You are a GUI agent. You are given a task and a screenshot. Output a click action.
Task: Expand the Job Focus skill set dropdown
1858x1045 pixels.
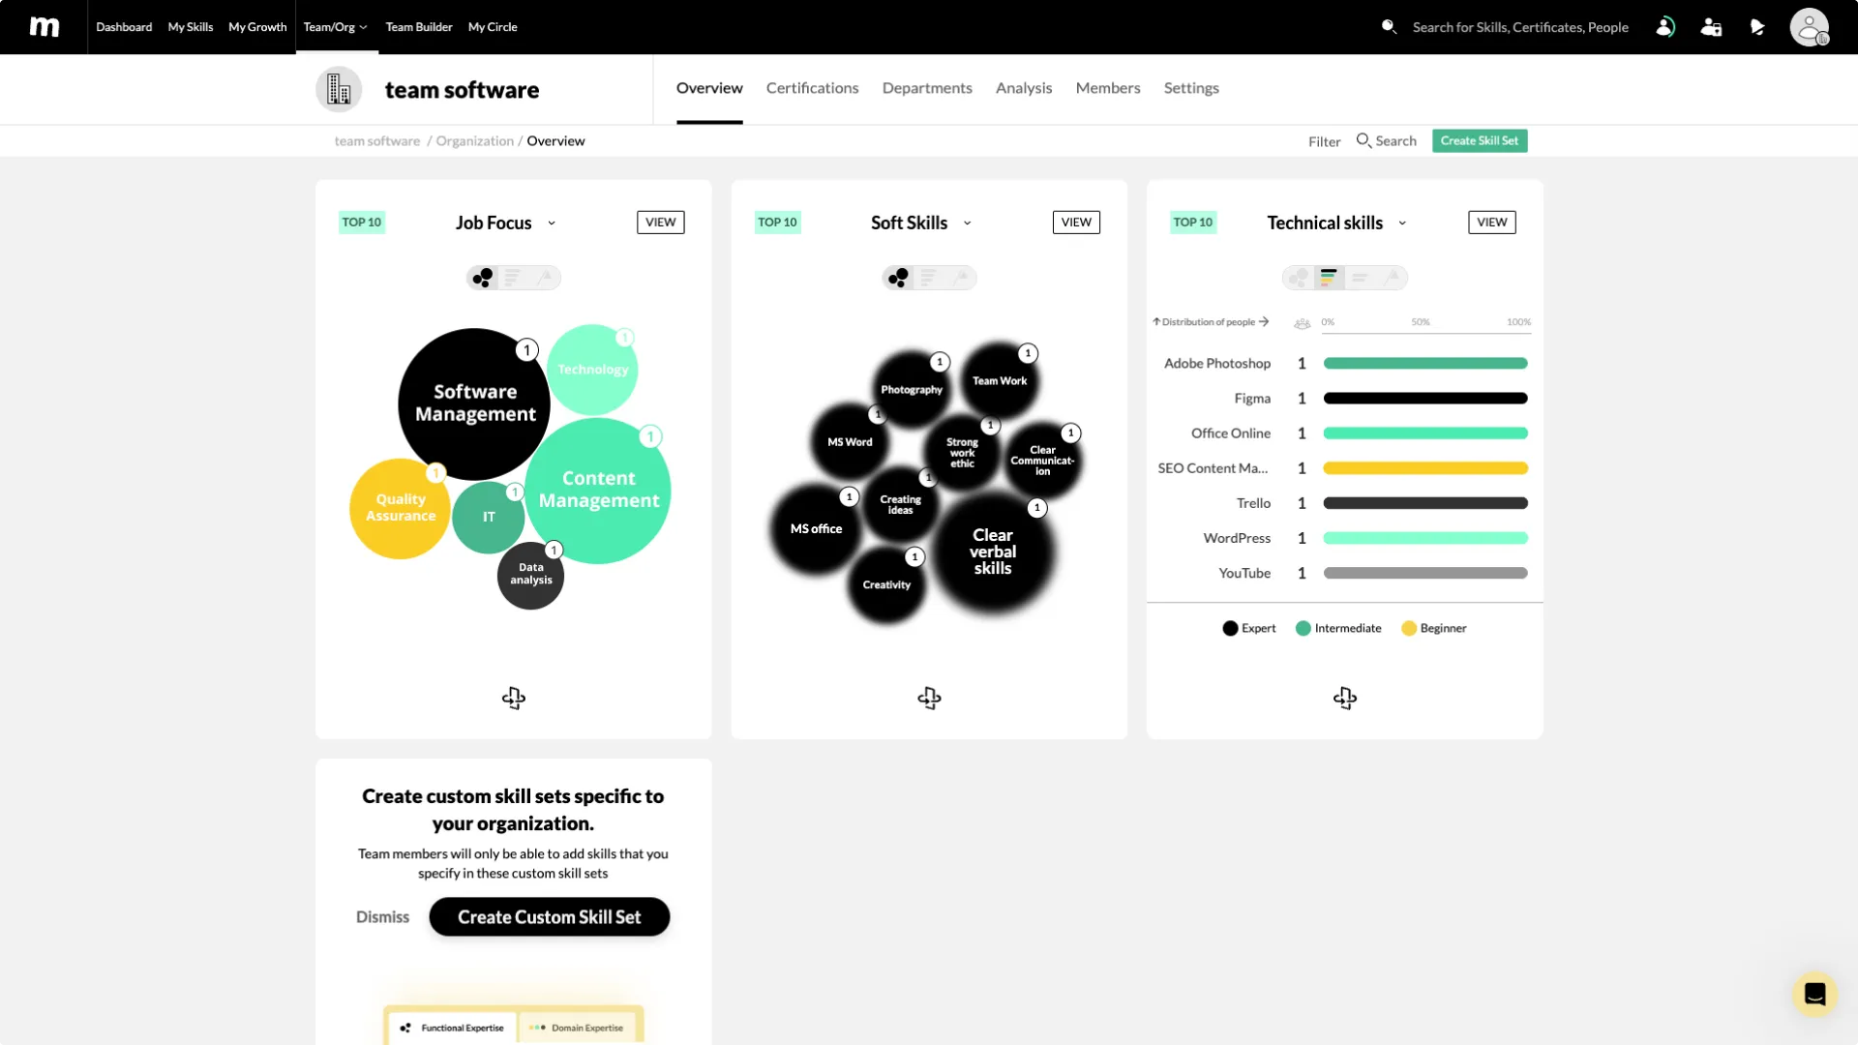pyautogui.click(x=552, y=223)
